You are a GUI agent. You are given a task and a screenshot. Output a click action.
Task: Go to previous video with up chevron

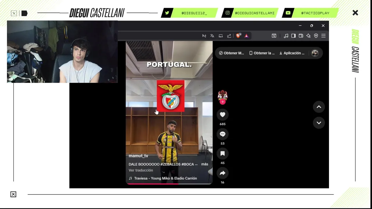319,107
